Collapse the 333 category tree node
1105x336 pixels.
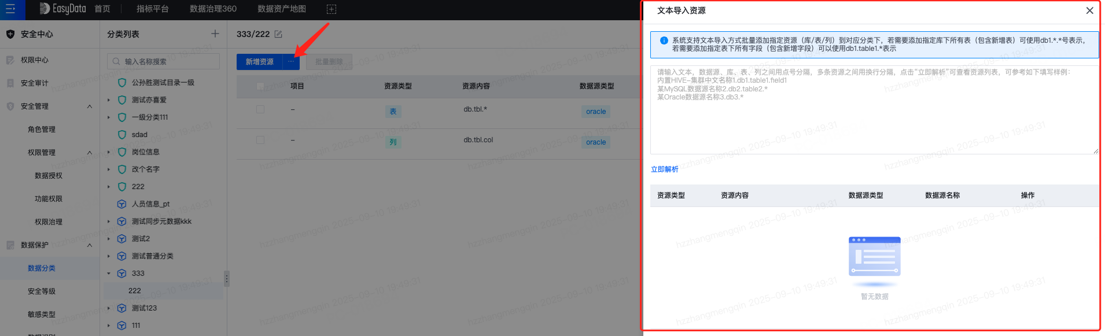tap(108, 274)
